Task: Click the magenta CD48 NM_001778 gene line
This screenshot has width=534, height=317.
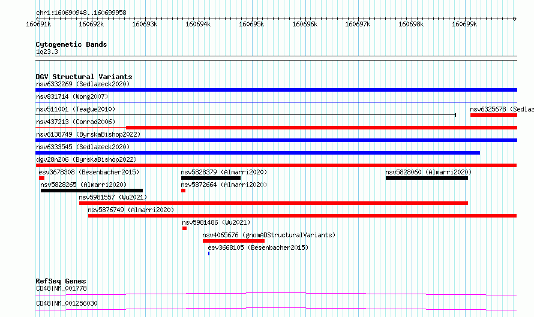Action: [276, 294]
